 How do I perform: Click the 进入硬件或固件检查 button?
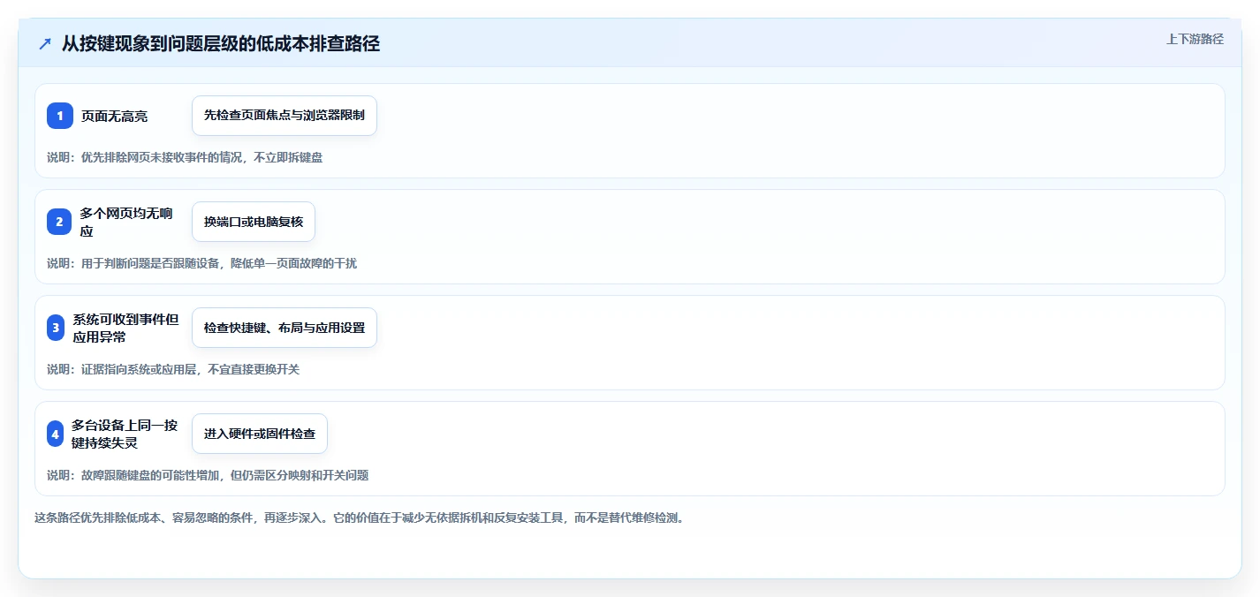pos(260,434)
